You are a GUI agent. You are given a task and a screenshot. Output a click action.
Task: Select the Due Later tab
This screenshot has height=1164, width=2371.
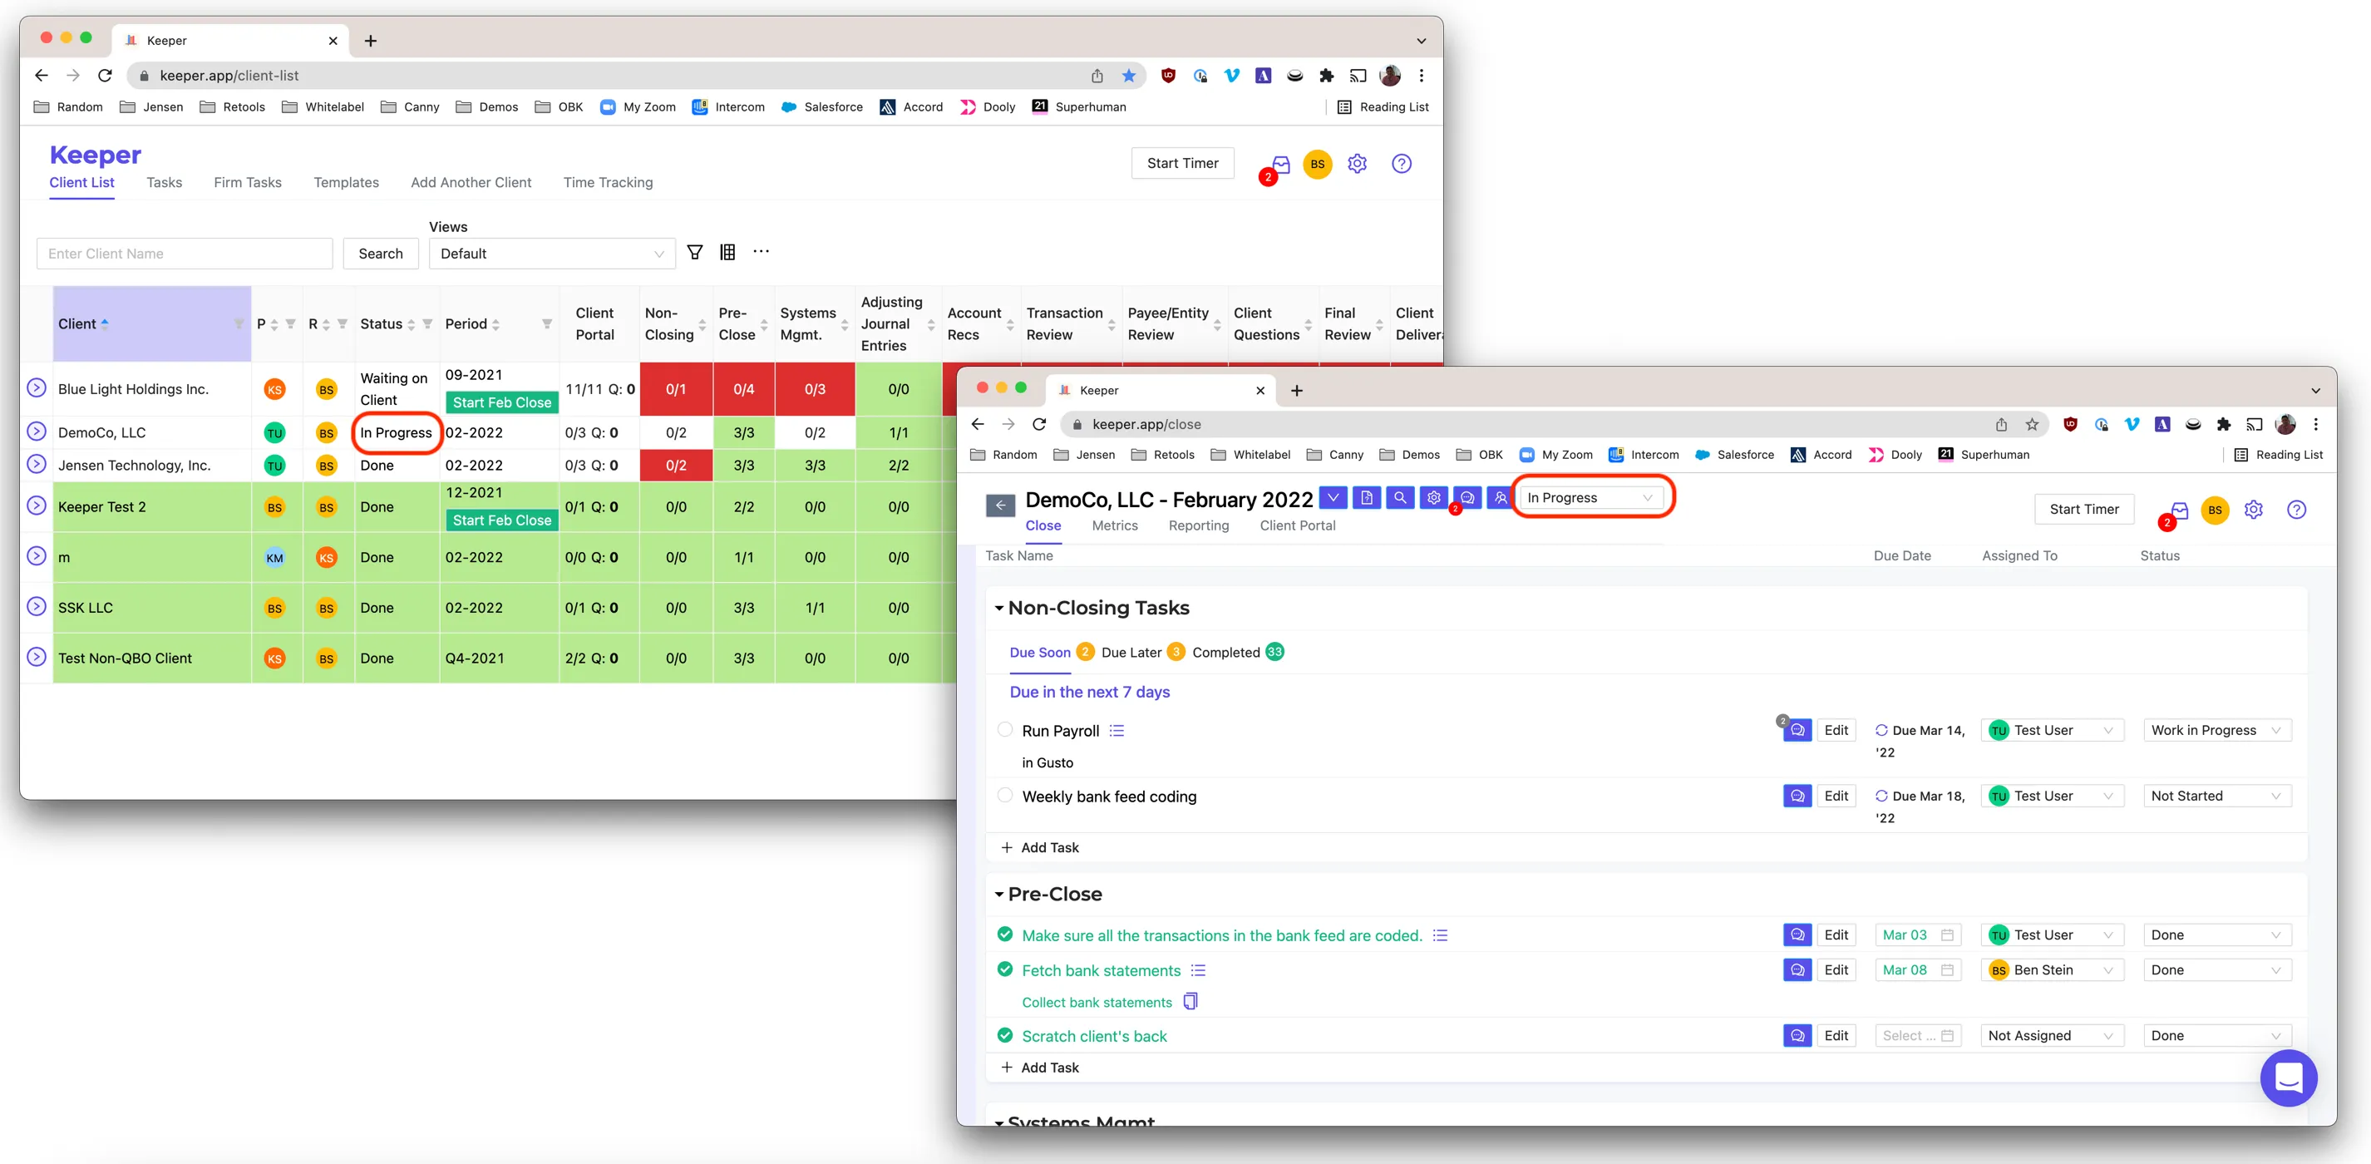(x=1131, y=653)
